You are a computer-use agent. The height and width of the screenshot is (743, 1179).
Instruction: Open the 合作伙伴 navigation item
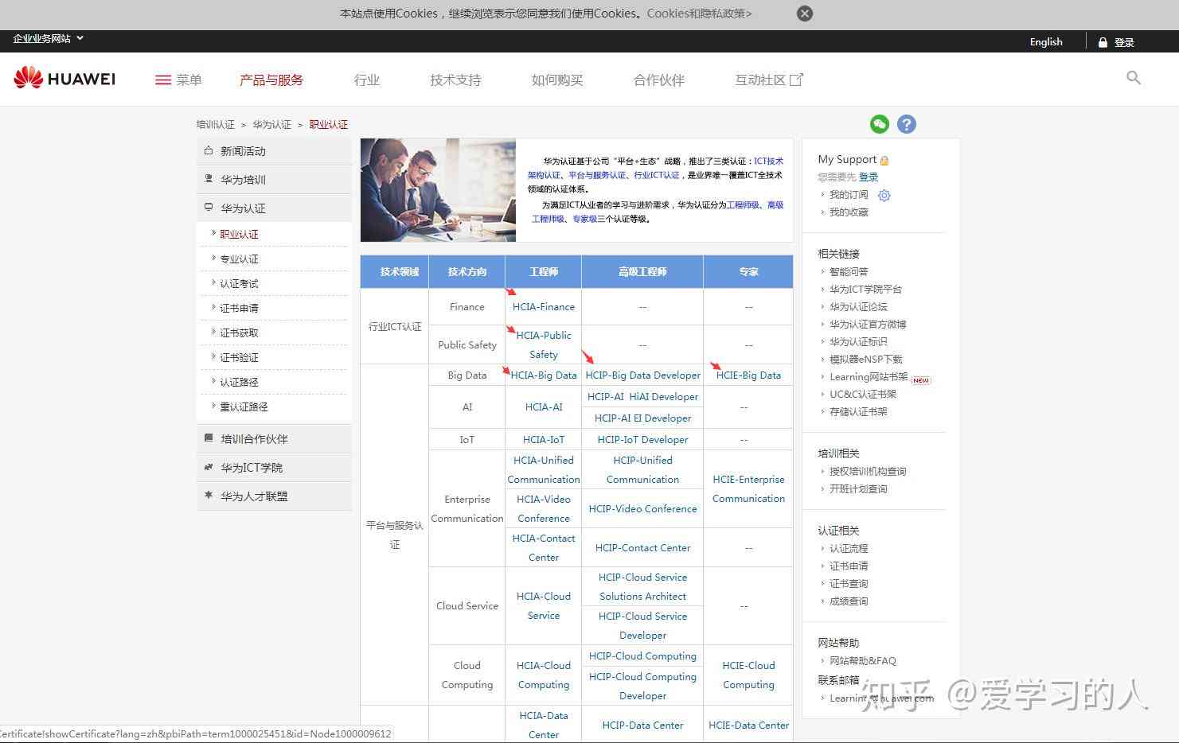(659, 80)
